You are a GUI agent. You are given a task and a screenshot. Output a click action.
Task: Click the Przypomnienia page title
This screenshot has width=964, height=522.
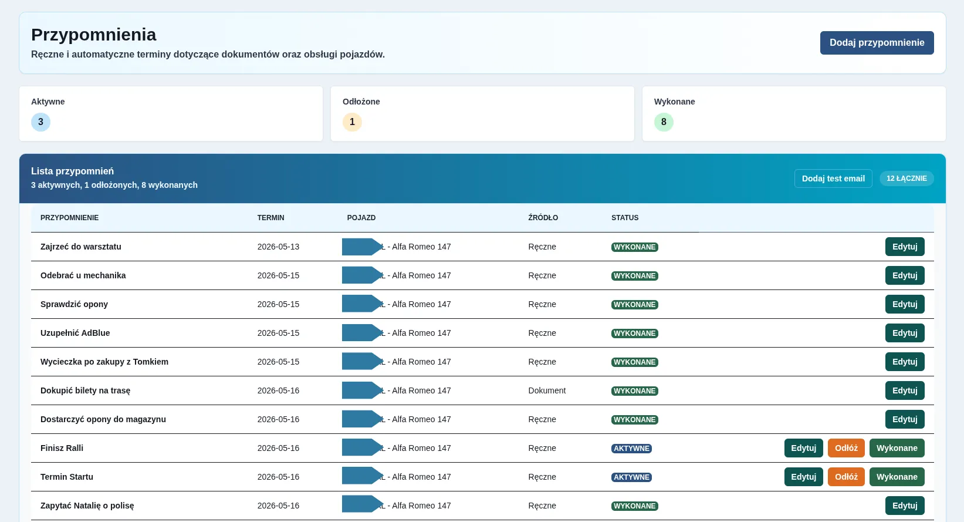click(x=94, y=35)
